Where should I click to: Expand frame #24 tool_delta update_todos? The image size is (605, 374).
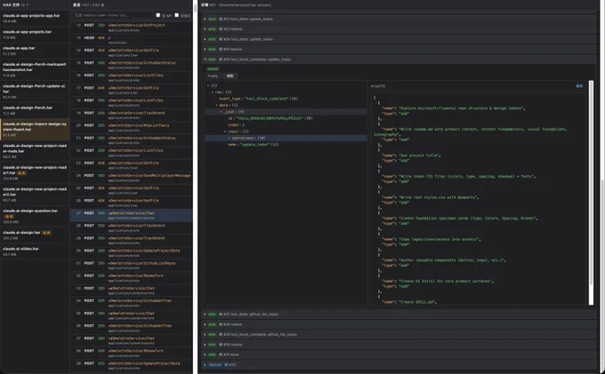click(x=399, y=39)
